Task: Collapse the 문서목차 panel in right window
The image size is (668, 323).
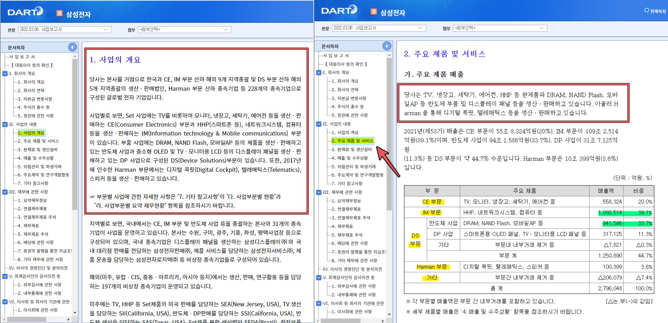Action: click(x=387, y=46)
